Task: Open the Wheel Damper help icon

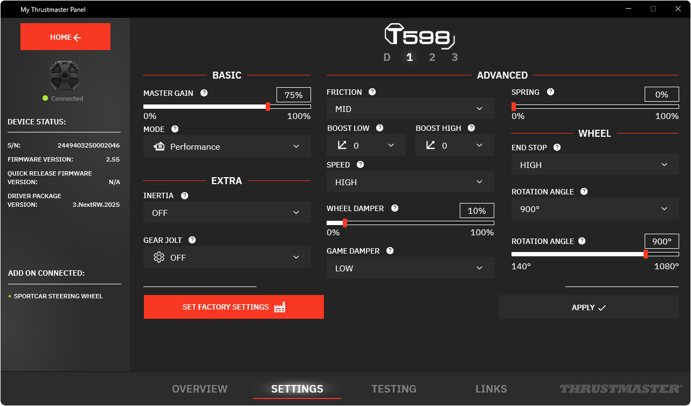Action: coord(395,208)
